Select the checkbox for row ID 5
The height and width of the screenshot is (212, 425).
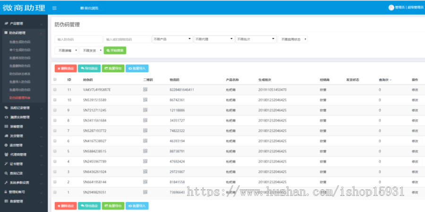pyautogui.click(x=55, y=151)
